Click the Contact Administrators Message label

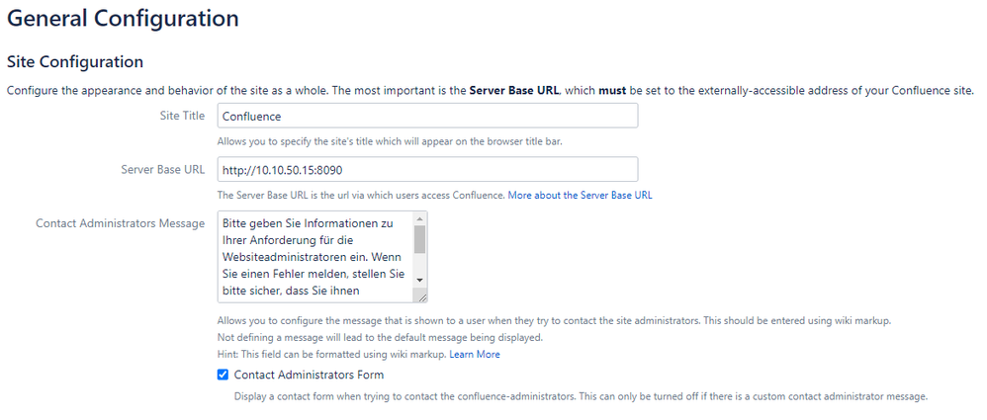click(121, 223)
